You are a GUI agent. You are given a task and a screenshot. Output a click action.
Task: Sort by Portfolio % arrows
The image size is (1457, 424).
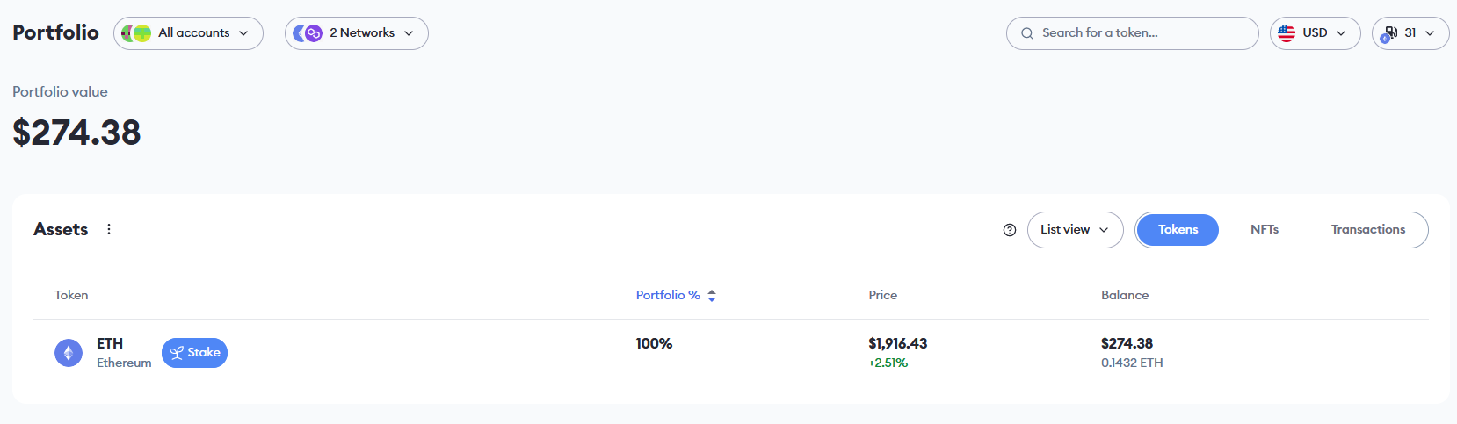712,296
